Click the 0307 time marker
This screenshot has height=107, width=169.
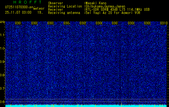(x=115, y=23)
